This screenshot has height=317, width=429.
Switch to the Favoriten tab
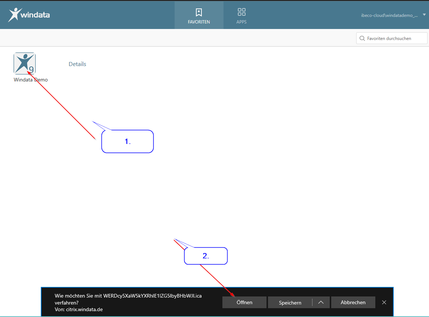(199, 15)
